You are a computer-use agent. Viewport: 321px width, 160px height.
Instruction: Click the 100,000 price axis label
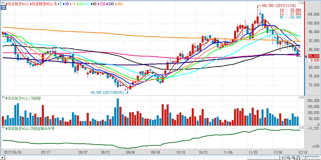click(x=313, y=23)
